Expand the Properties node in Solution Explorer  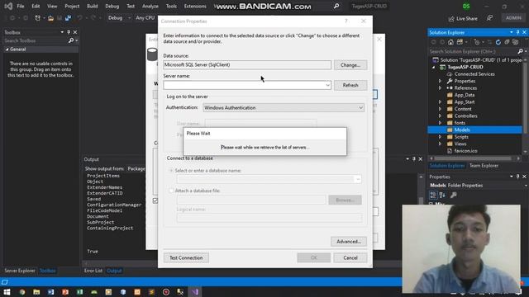point(440,81)
